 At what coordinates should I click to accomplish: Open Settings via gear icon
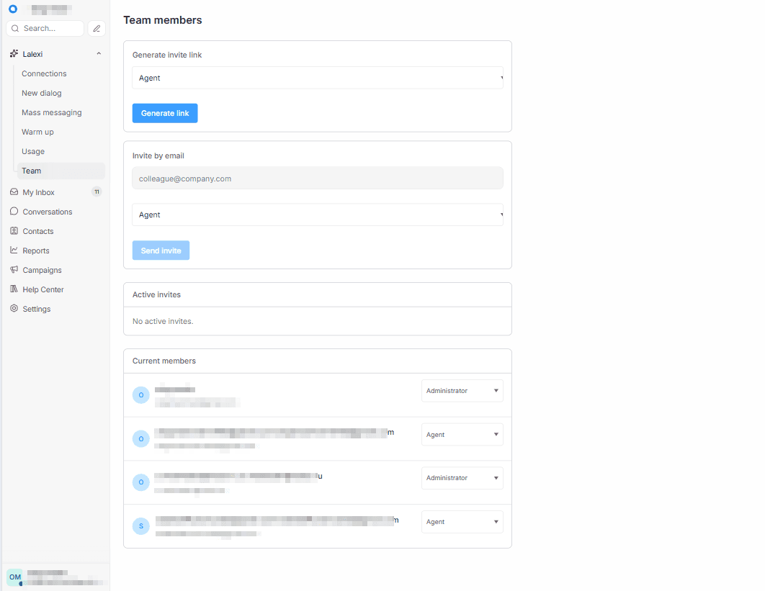coord(14,309)
